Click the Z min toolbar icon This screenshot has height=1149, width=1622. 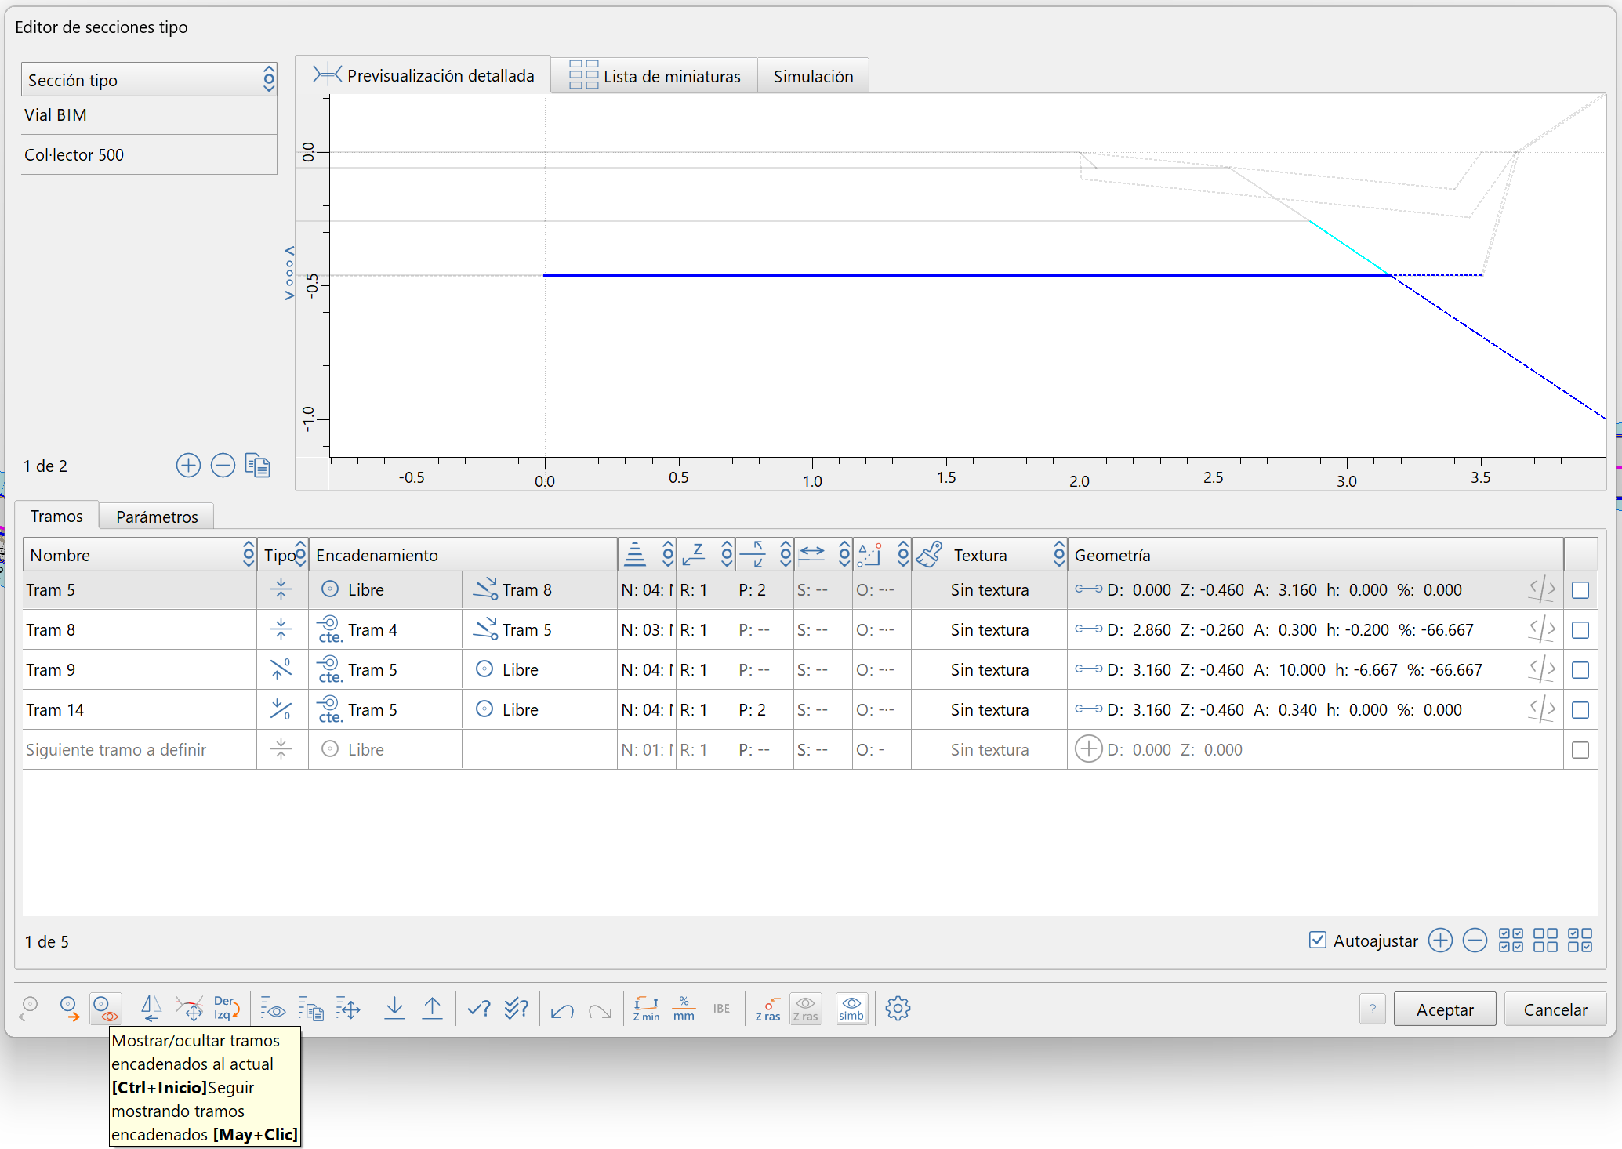[646, 1008]
